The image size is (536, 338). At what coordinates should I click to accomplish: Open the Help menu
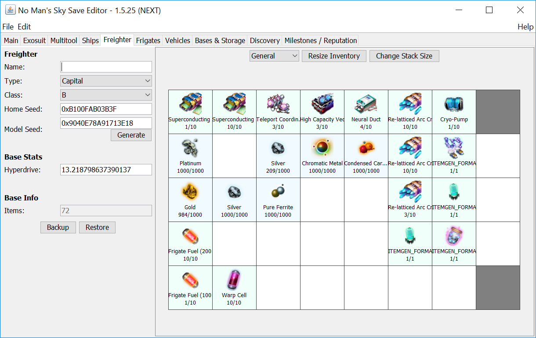pos(525,27)
